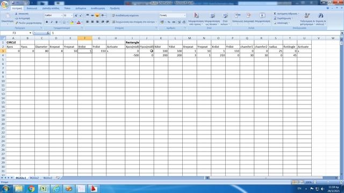Switch to the Διάταξη σελίδας tab
Screen dimensions: 344x193
pyautogui.click(x=51, y=9)
